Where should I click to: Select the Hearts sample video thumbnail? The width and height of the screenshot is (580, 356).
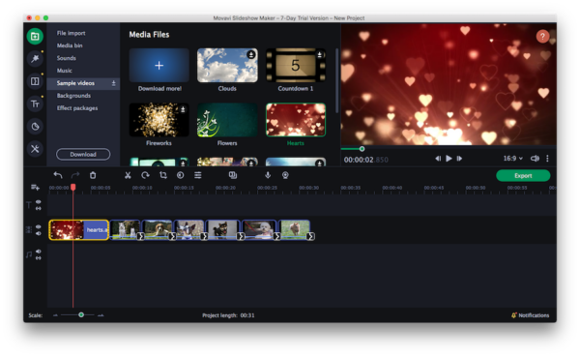click(x=296, y=120)
